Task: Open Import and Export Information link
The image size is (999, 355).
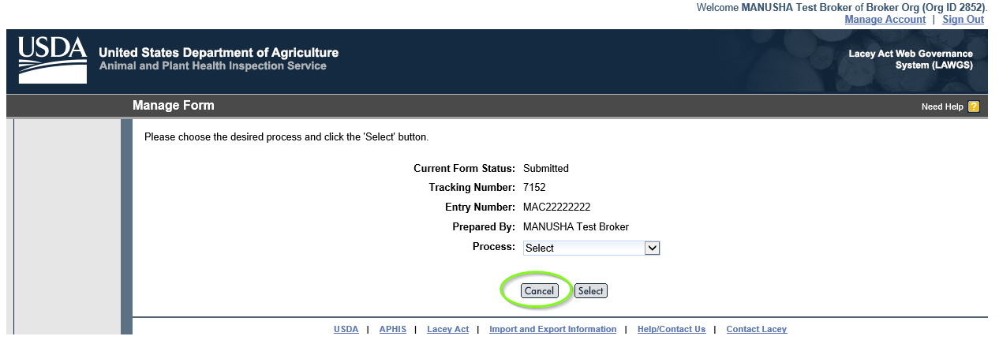Action: point(552,330)
